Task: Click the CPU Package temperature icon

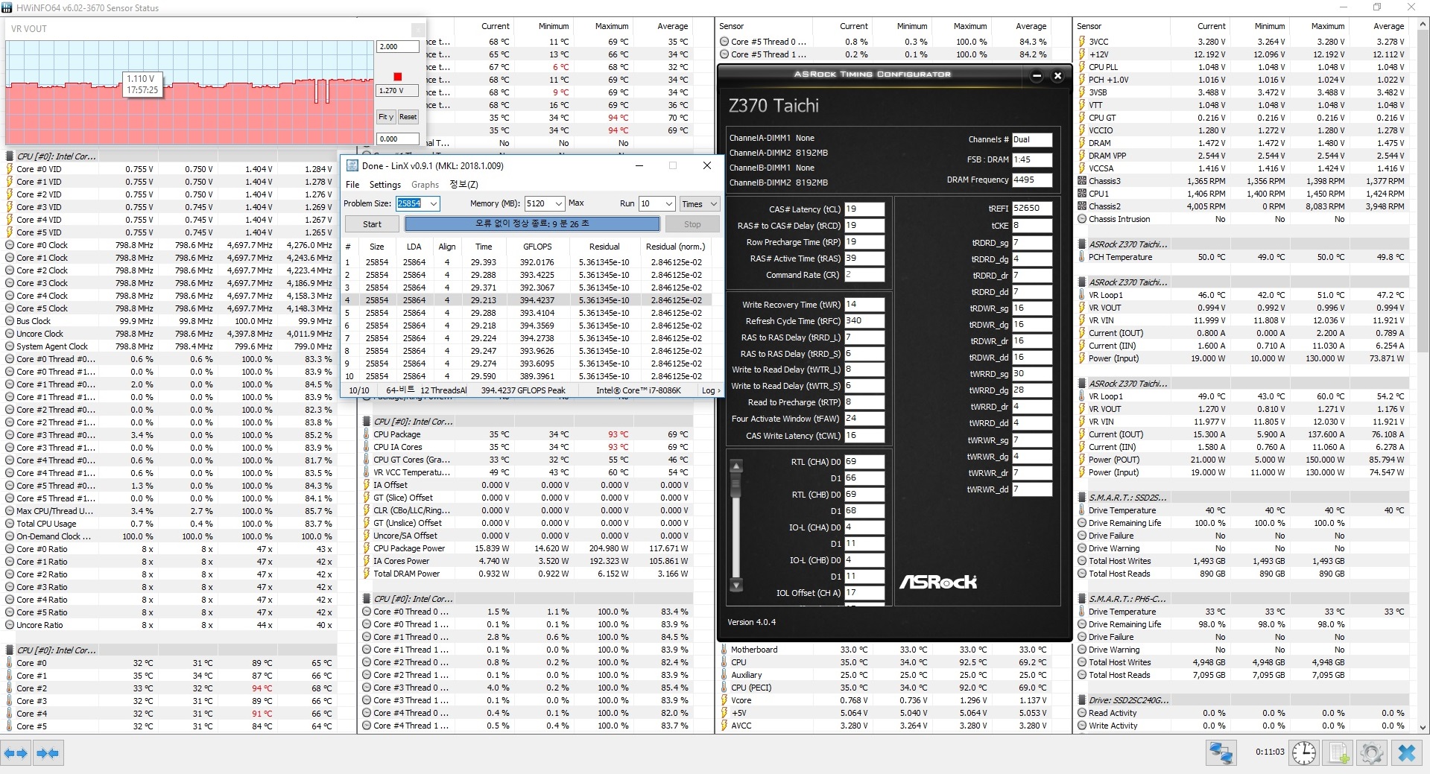Action: [367, 434]
